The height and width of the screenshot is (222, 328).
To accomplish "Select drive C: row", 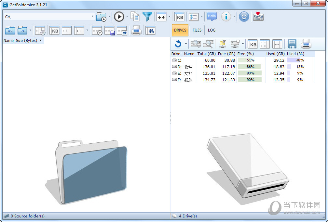I will [243, 60].
